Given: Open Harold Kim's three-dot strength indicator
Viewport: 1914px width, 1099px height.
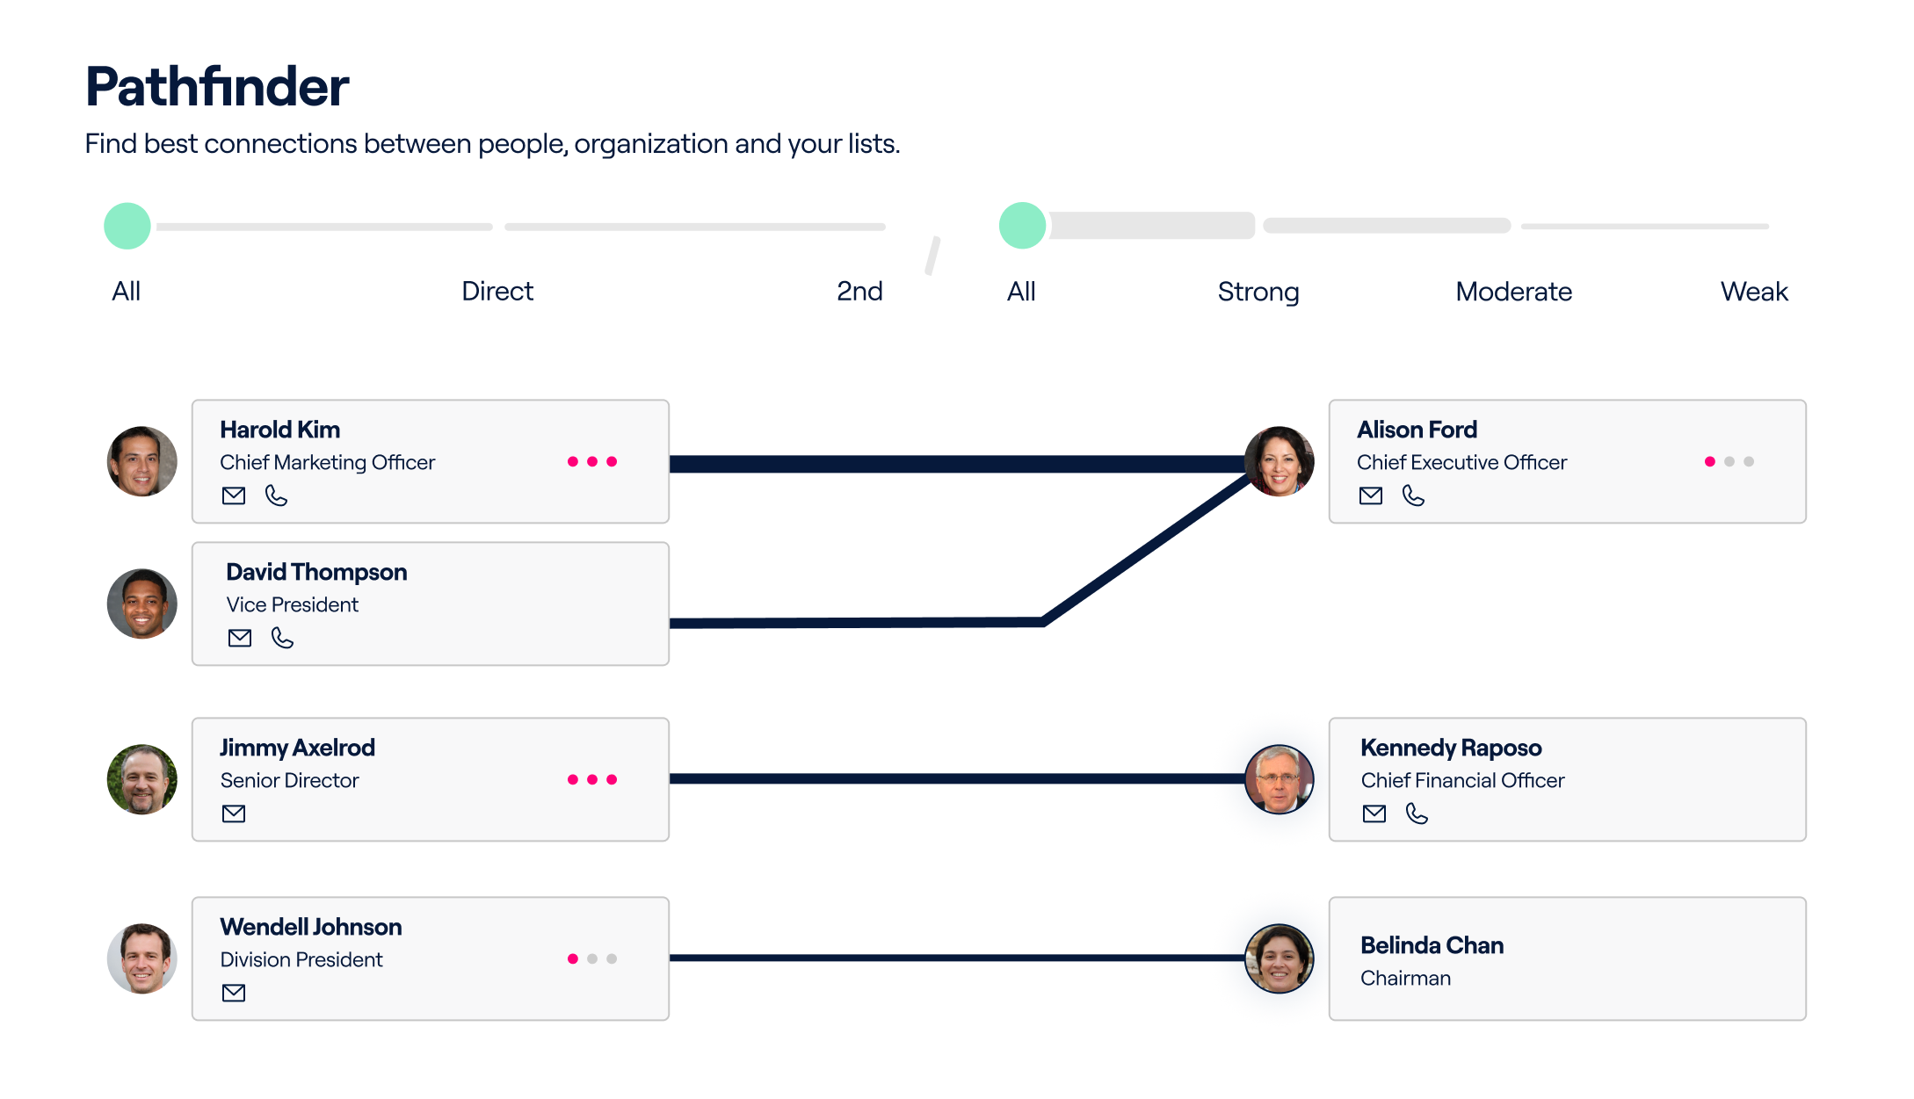Looking at the screenshot, I should click(592, 462).
